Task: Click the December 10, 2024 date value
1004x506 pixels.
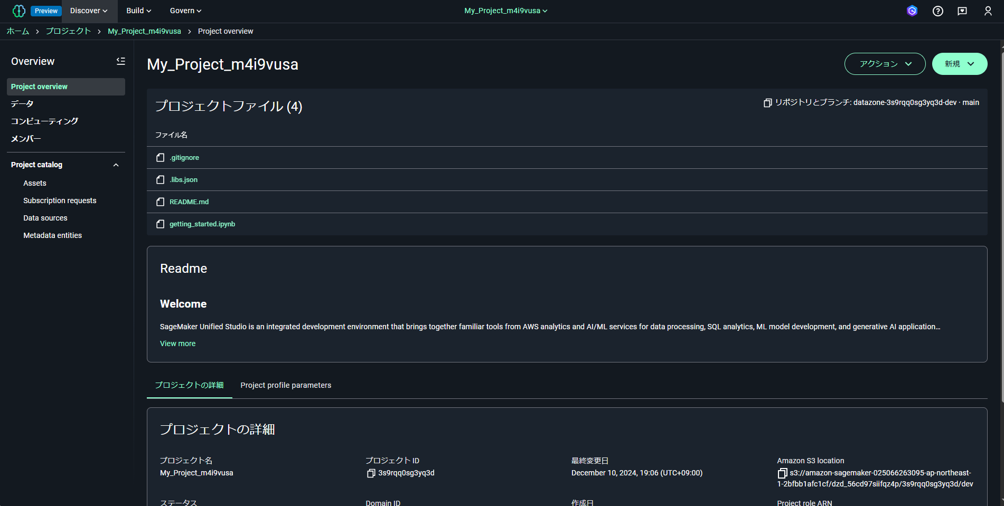Action: click(637, 473)
